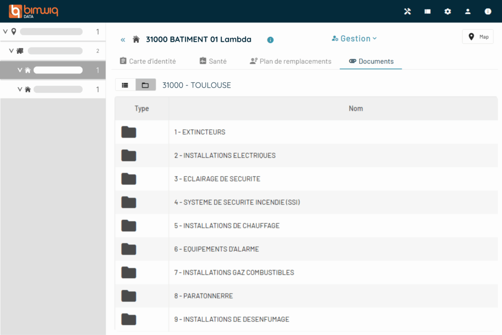Image resolution: width=502 pixels, height=335 pixels.
Task: Click the Map button
Action: [x=478, y=37]
